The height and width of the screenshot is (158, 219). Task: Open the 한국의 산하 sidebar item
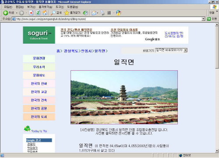39,83
